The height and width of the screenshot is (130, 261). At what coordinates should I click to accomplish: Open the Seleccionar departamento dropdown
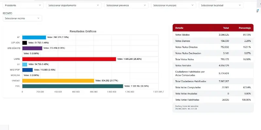point(74,5)
